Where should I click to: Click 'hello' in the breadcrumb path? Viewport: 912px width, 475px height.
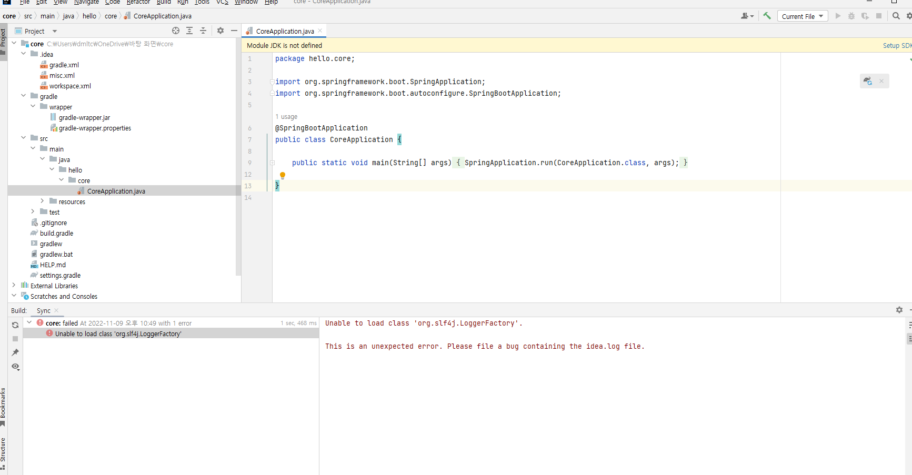pos(89,16)
